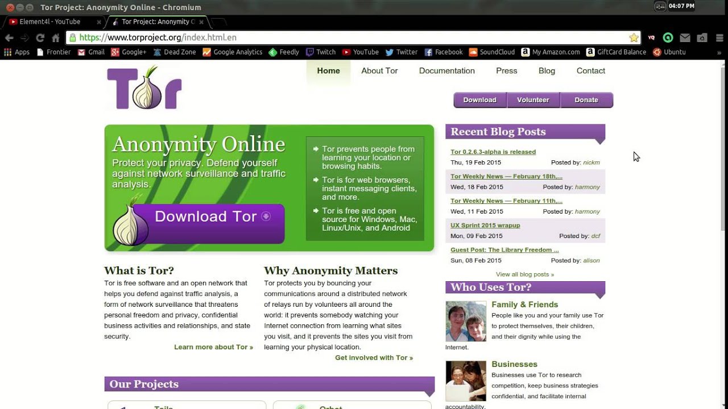Close the Tor Project tab
The height and width of the screenshot is (409, 728).
(201, 22)
